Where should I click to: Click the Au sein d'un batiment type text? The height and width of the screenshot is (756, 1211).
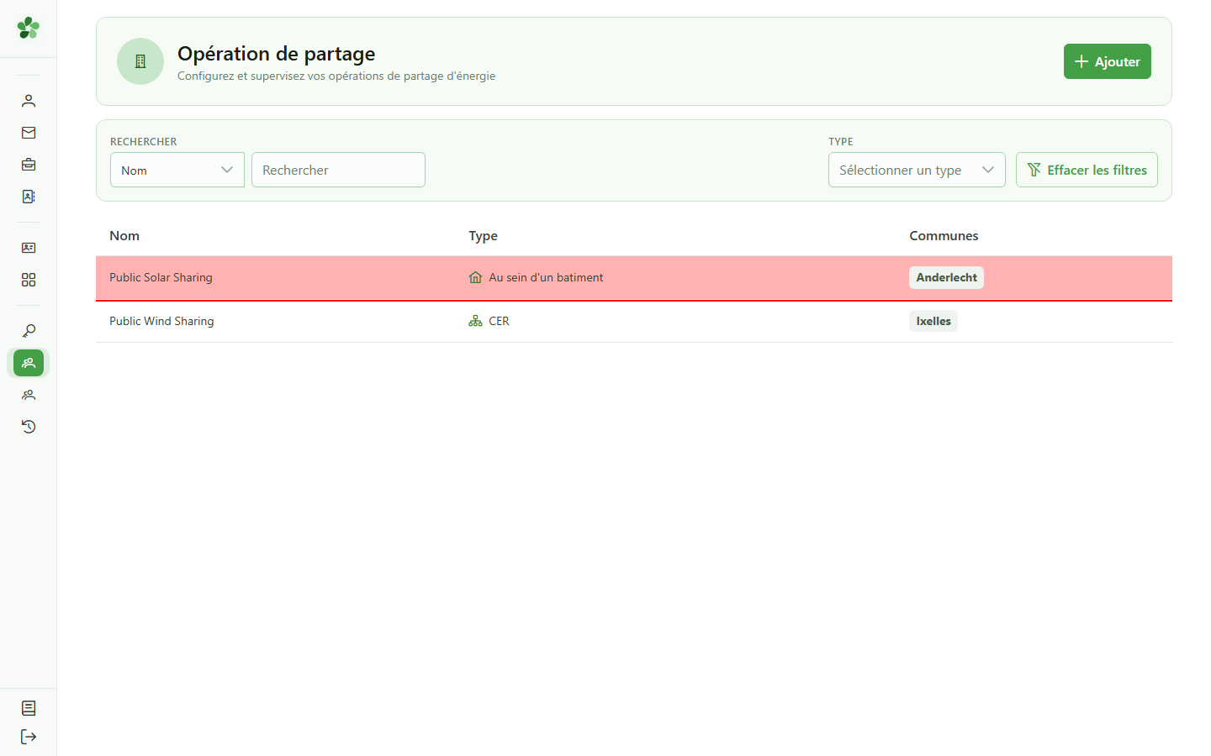tap(546, 277)
